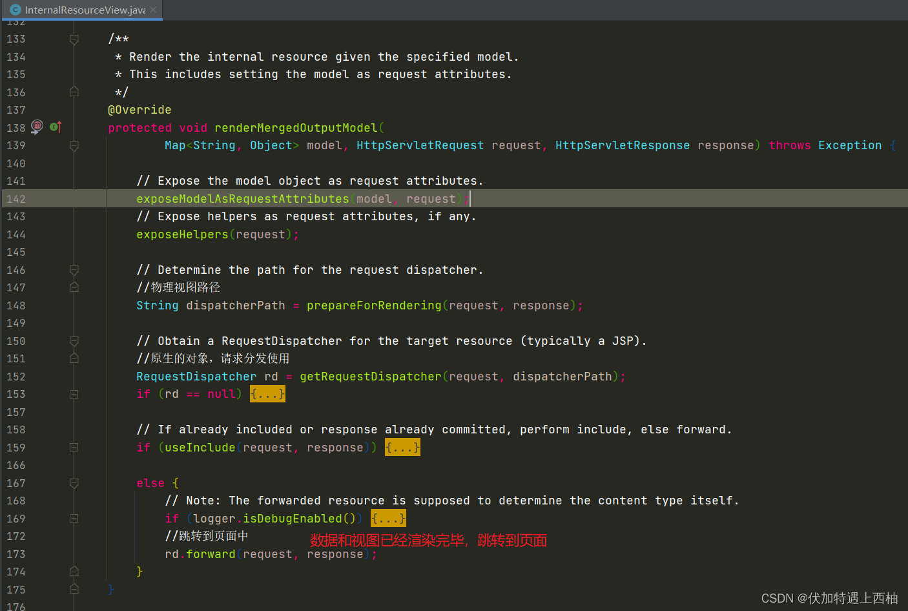Screen dimensions: 908x611
Task: Click the Exception type in the throws clause
Action: [850, 145]
